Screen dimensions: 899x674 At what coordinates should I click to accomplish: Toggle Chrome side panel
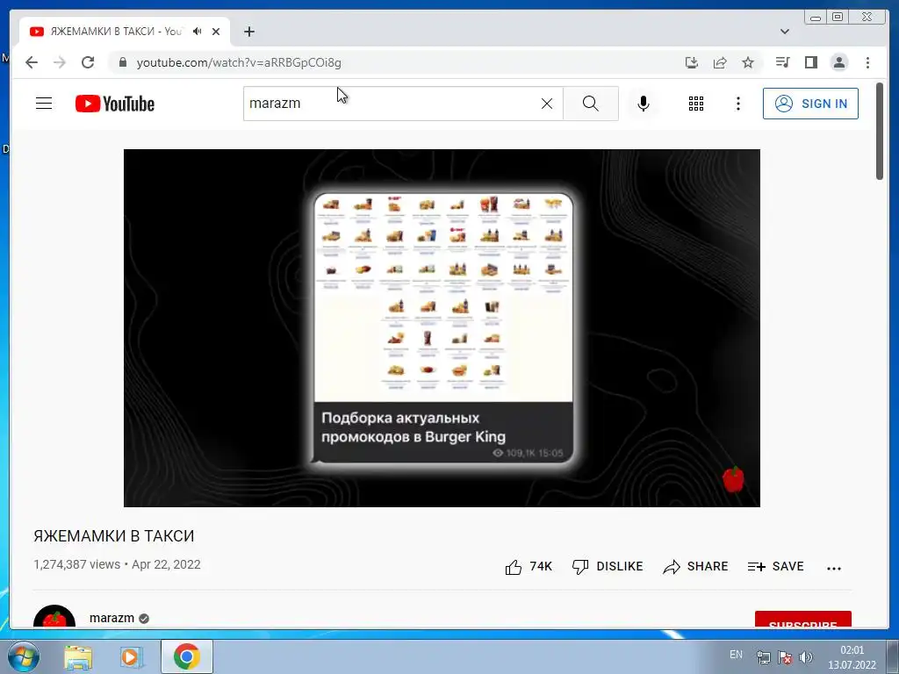pyautogui.click(x=810, y=62)
